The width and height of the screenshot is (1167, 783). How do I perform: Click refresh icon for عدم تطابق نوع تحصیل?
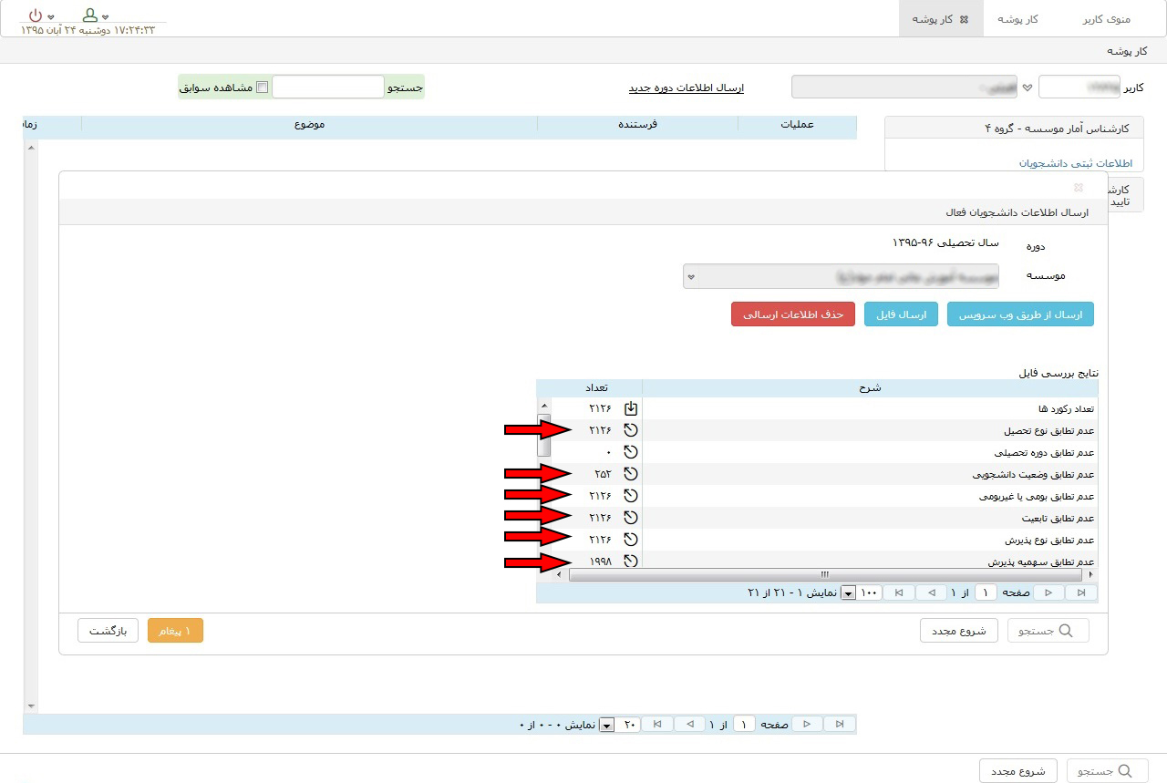click(630, 430)
